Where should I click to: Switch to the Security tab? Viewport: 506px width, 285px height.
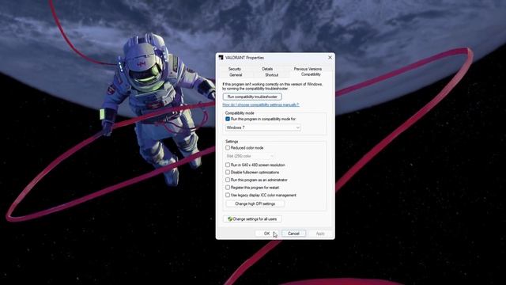point(235,69)
